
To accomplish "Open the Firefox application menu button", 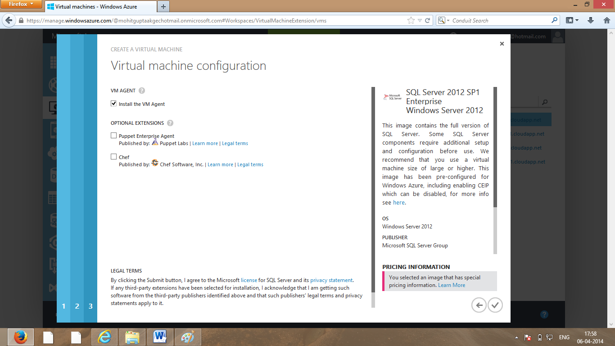I will click(22, 4).
